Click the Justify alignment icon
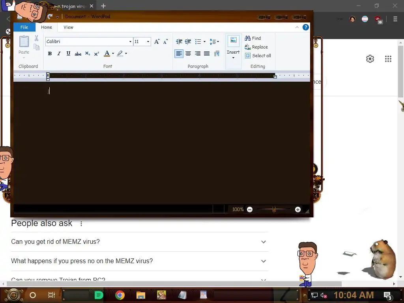This screenshot has height=303, width=404. 207,54
